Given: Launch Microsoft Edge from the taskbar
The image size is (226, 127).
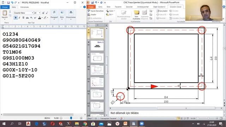Looking at the screenshot, I should tap(36, 124).
